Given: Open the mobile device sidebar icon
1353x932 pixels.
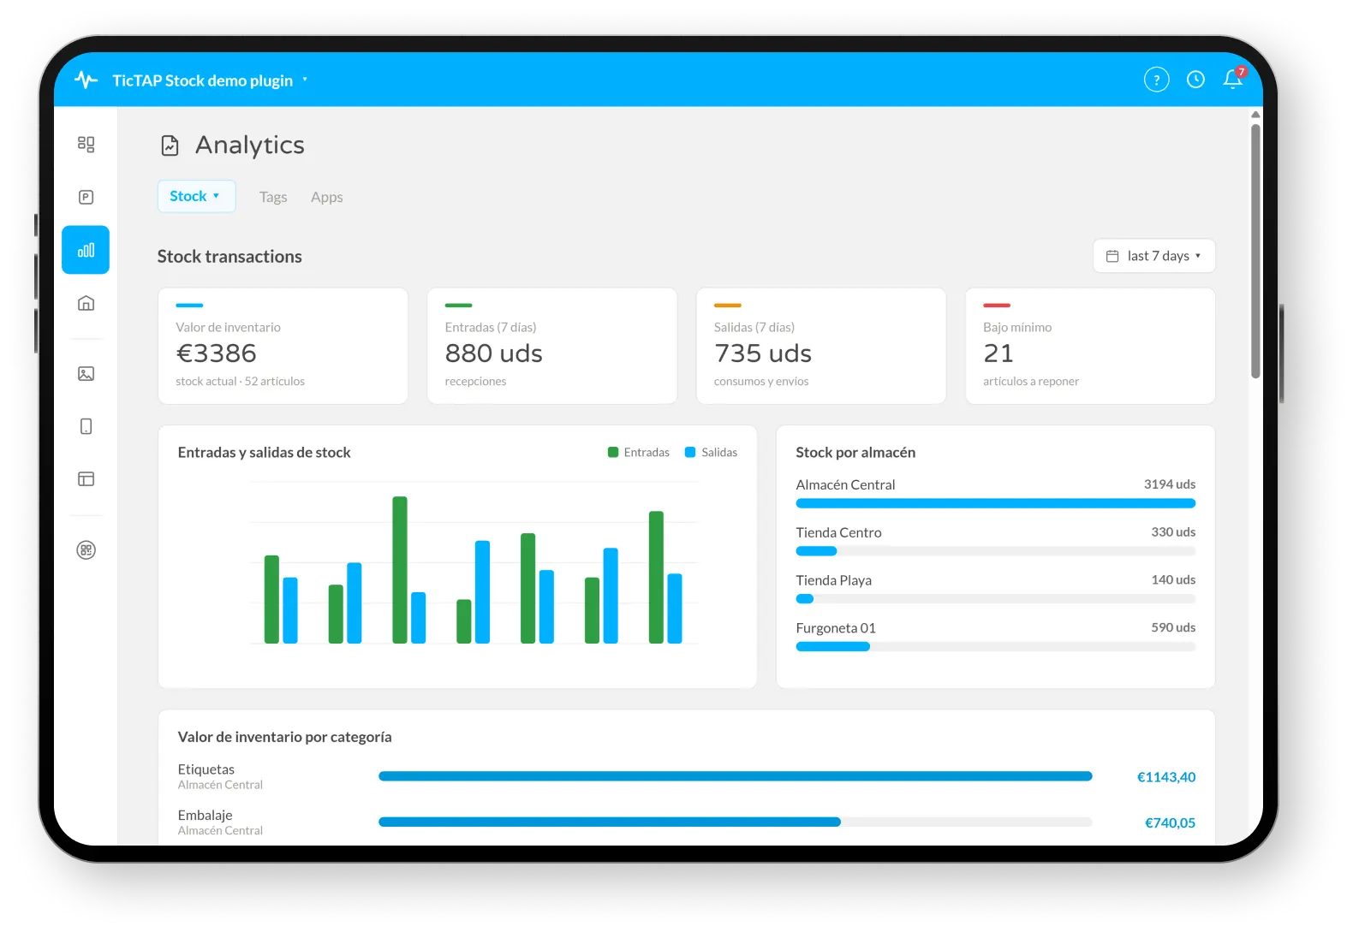Looking at the screenshot, I should (x=86, y=426).
